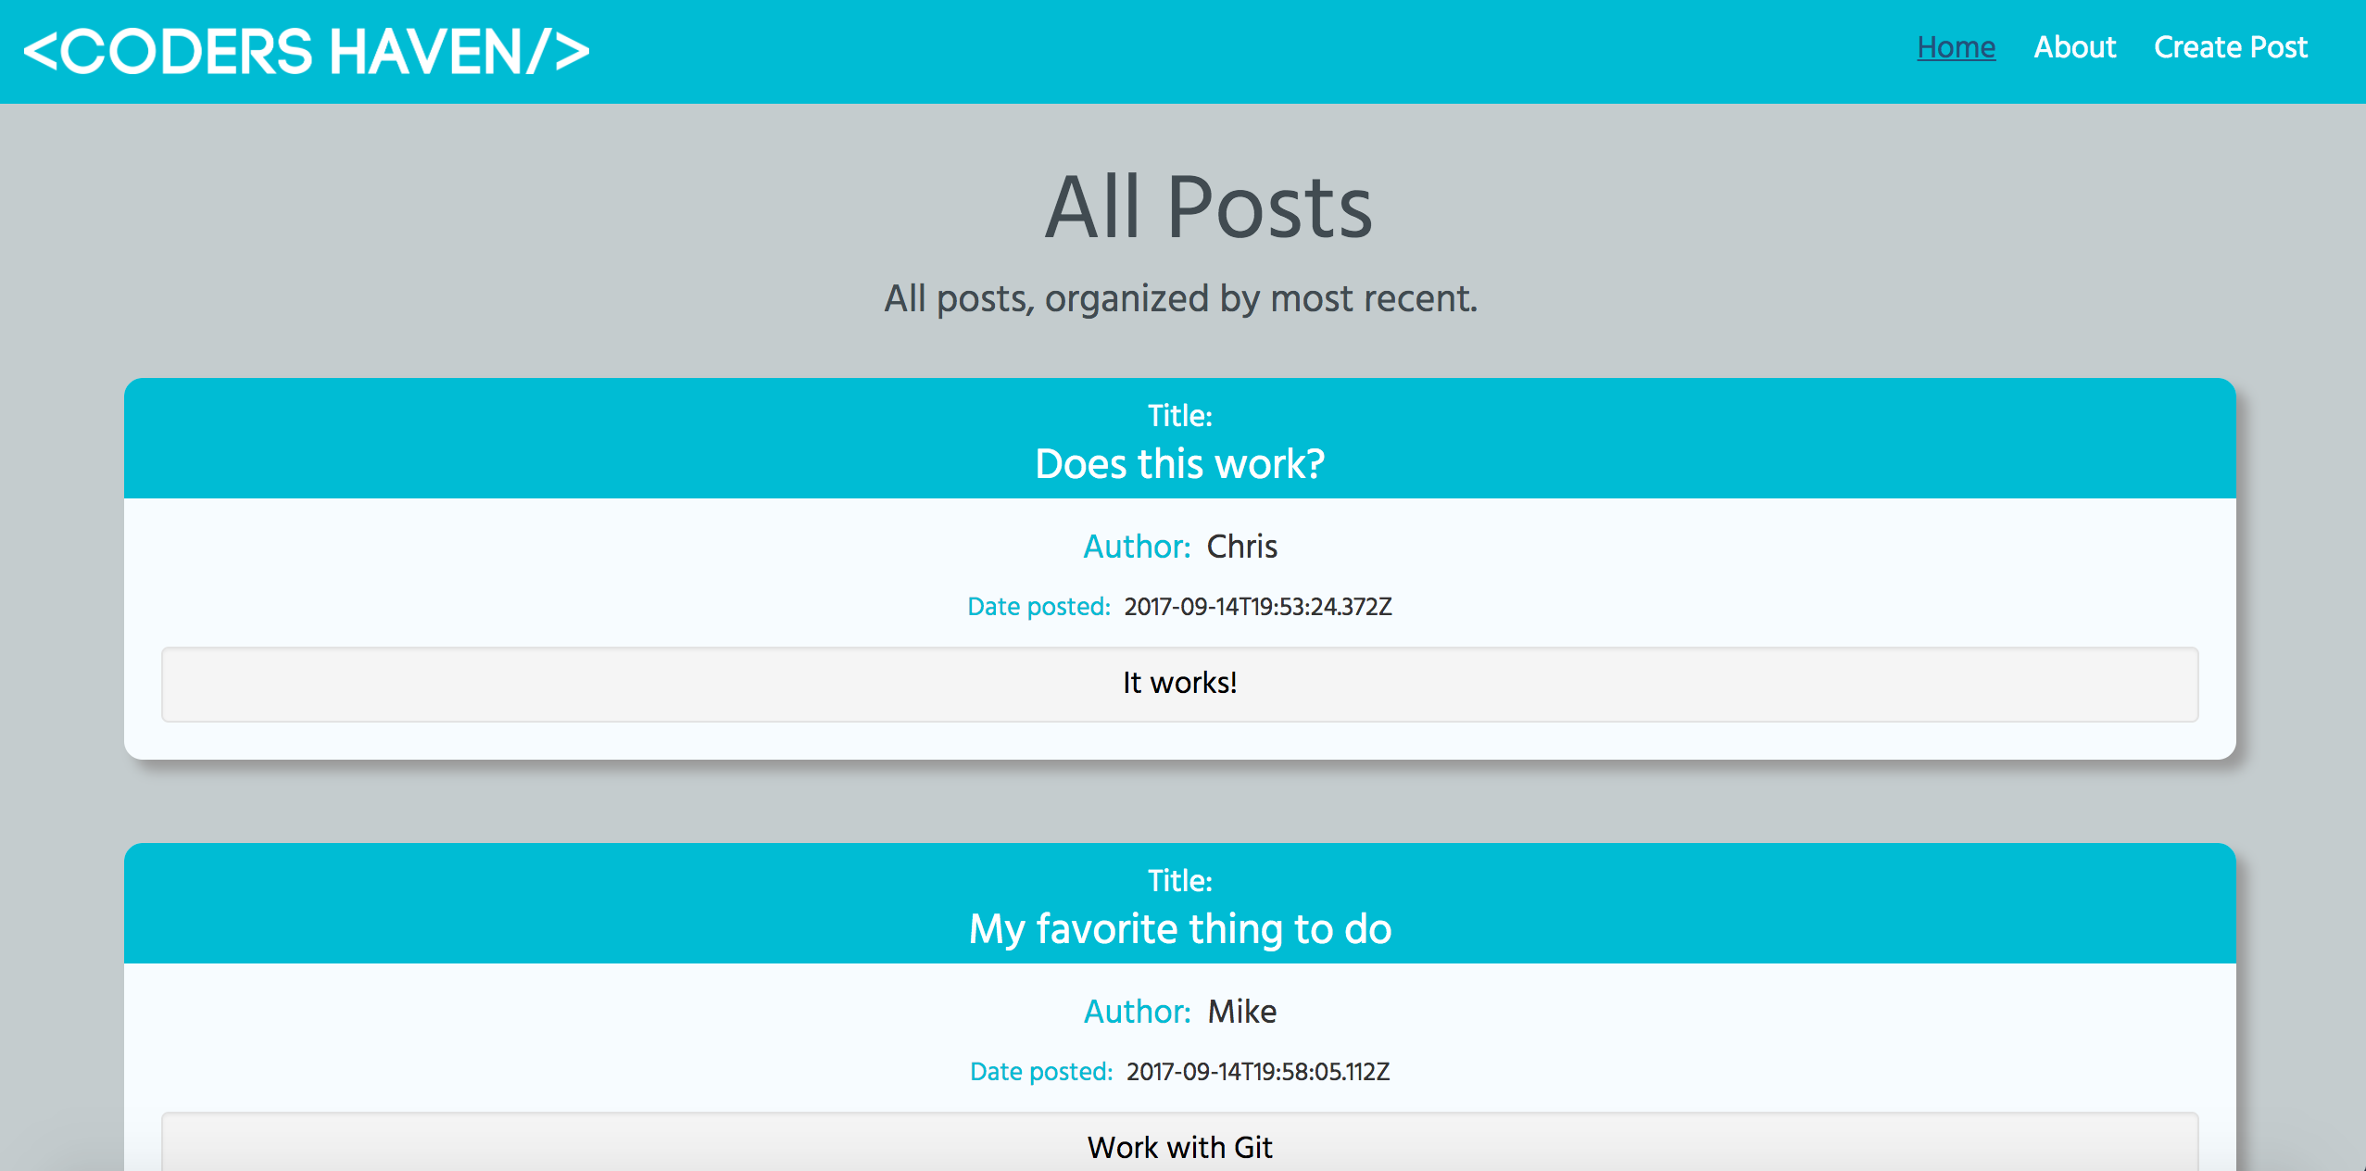Click the All Posts heading

(x=1207, y=208)
